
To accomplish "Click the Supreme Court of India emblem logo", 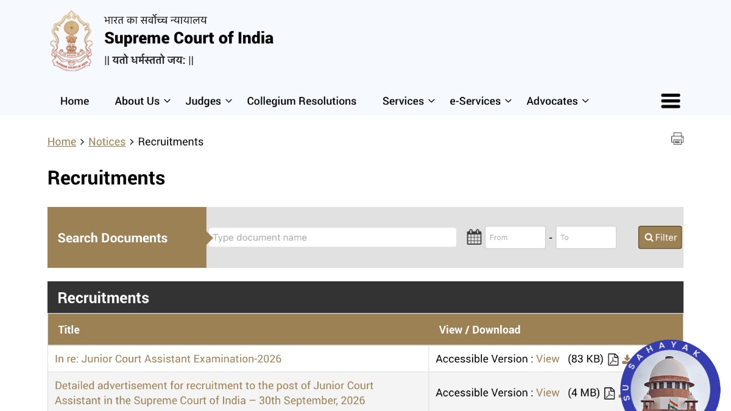I will coord(72,41).
